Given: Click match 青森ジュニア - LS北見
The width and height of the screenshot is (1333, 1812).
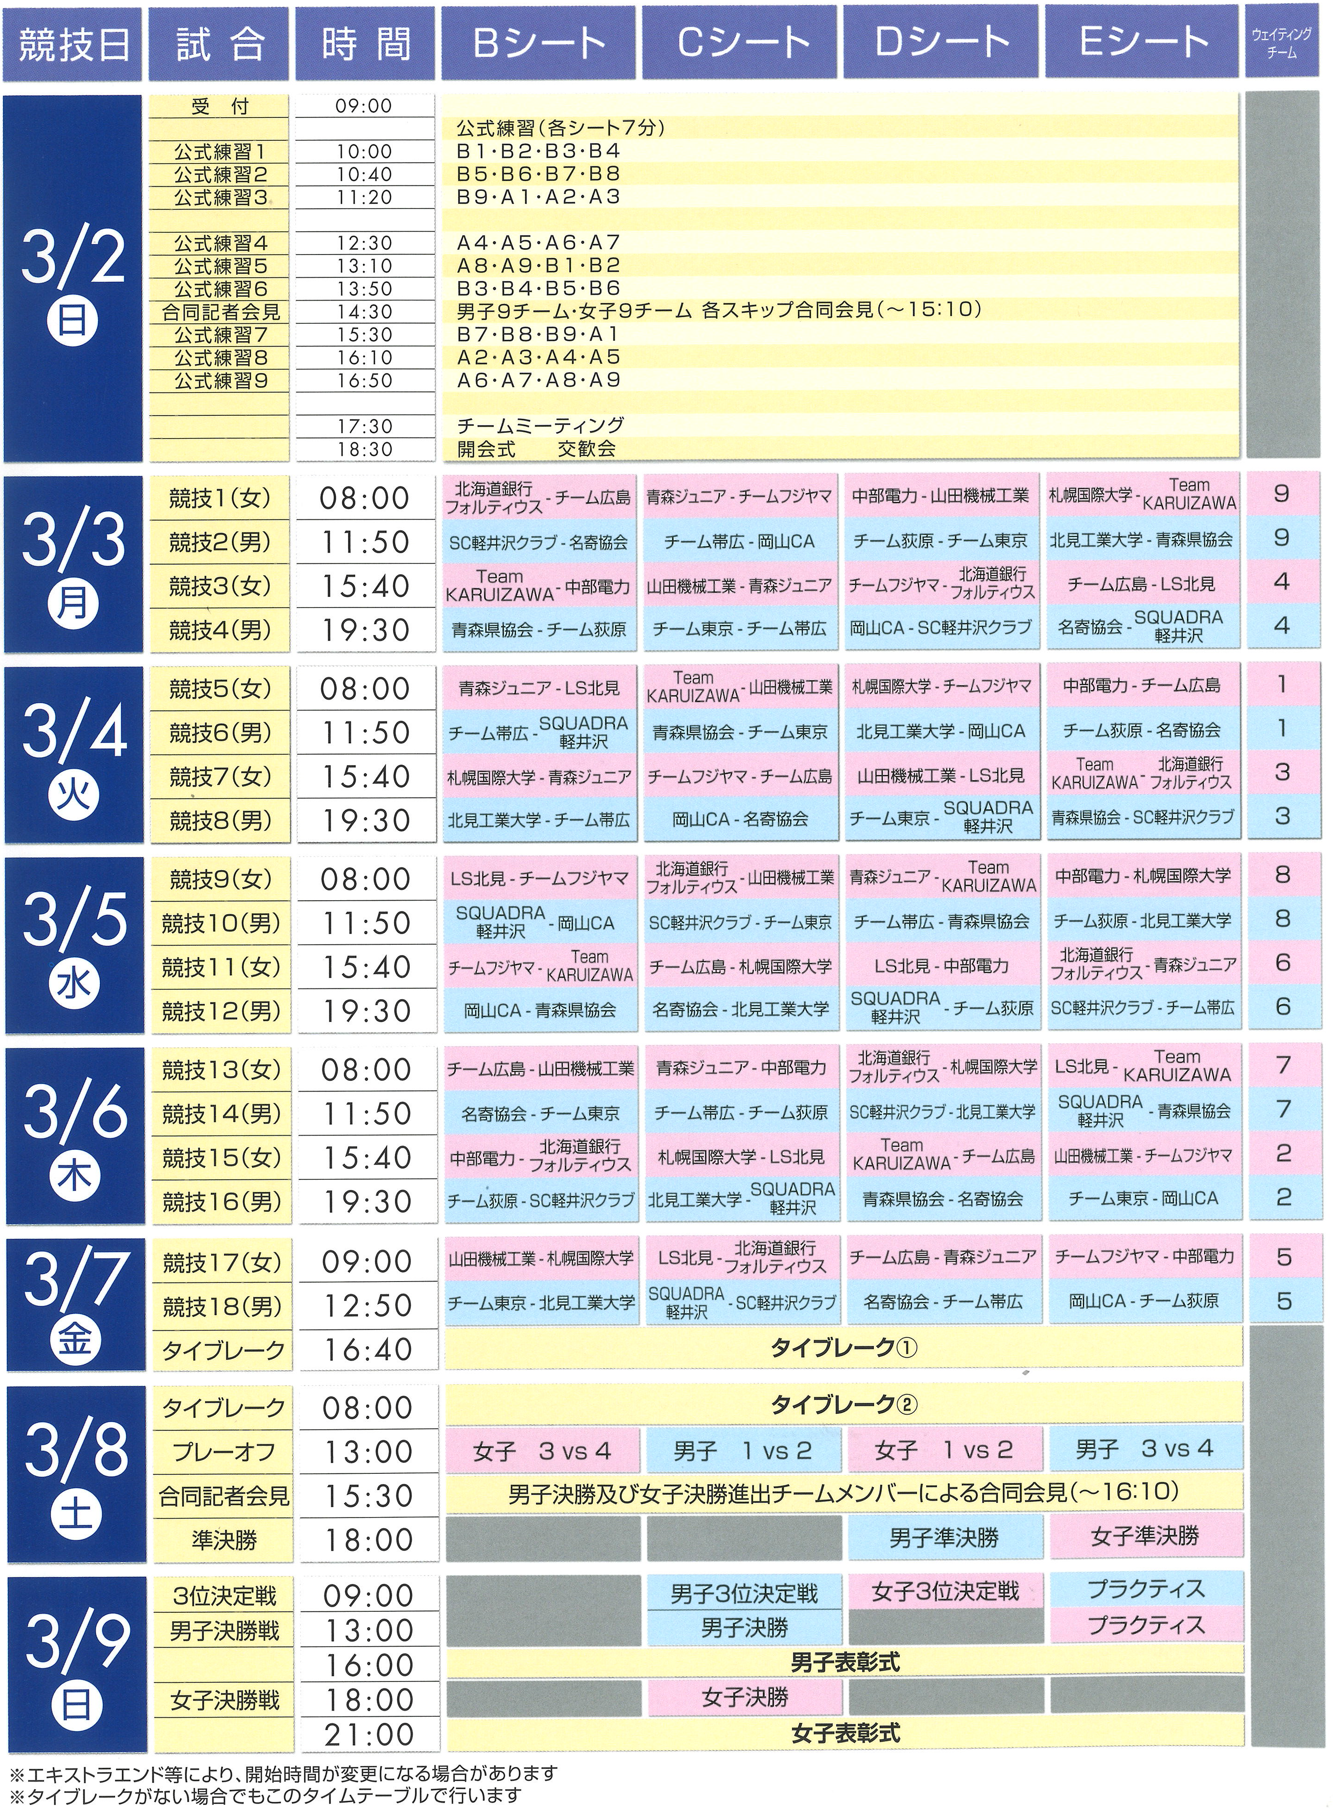Looking at the screenshot, I should tap(540, 688).
